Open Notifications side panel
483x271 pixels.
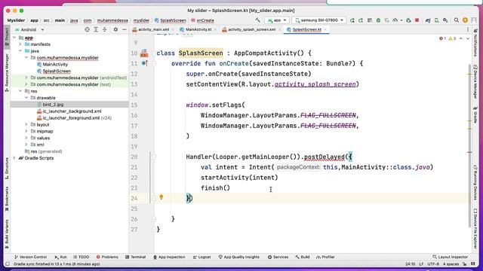475,42
